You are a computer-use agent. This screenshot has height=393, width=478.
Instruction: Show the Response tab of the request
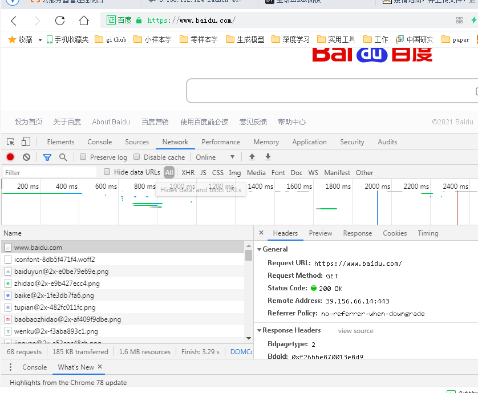[358, 233]
